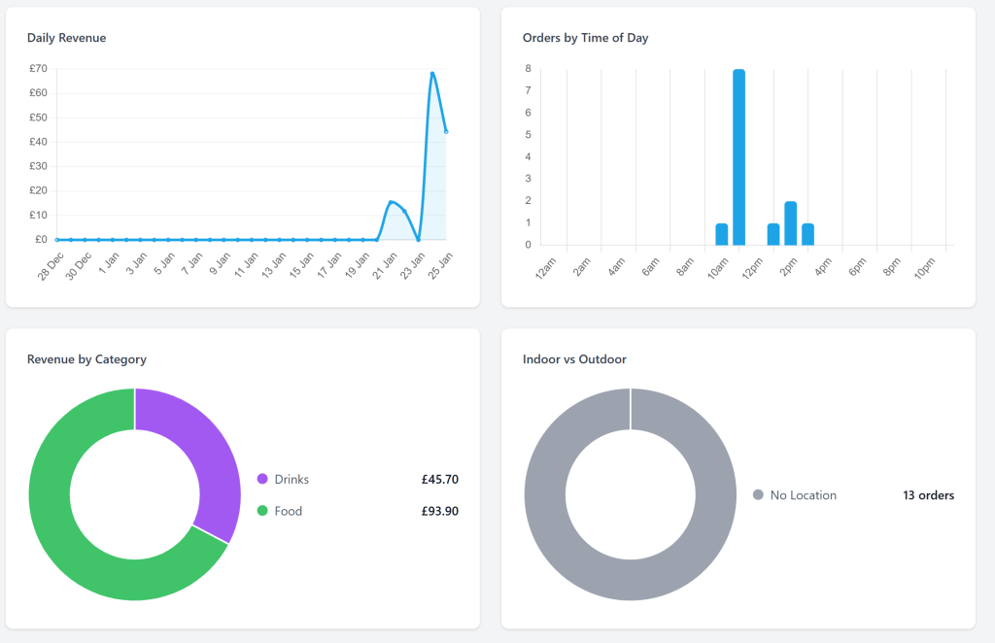995x643 pixels.
Task: Select the 2pm bar with two orders
Action: pyautogui.click(x=790, y=223)
